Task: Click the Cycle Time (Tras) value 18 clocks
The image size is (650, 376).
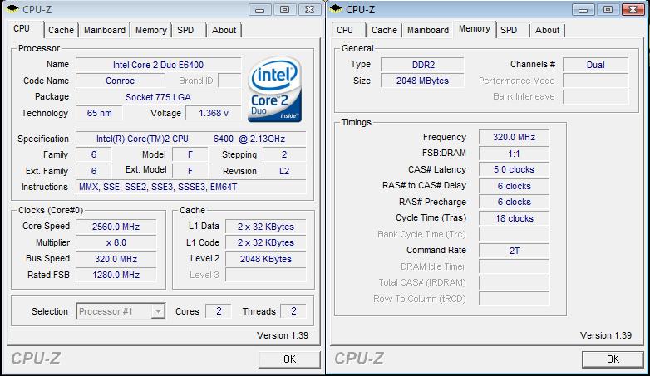Action: 514,218
